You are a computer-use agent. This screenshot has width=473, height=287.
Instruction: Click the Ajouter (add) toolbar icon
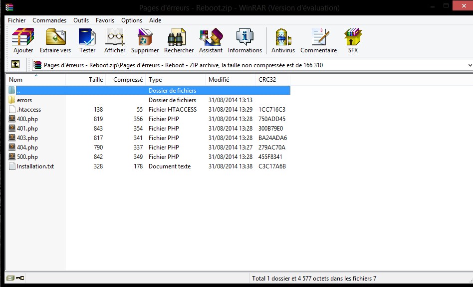pyautogui.click(x=23, y=37)
